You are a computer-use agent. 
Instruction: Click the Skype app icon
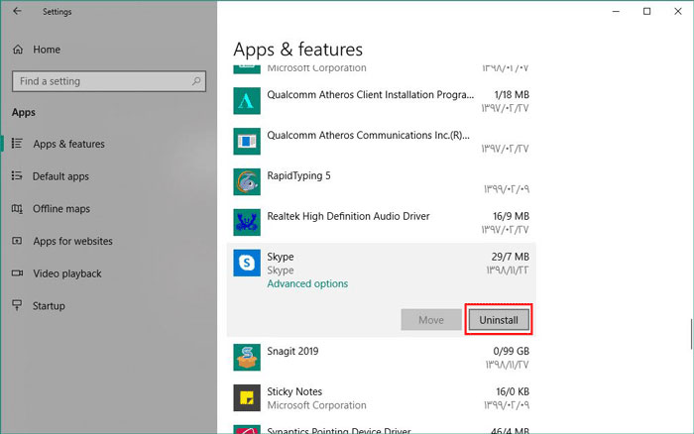point(247,263)
